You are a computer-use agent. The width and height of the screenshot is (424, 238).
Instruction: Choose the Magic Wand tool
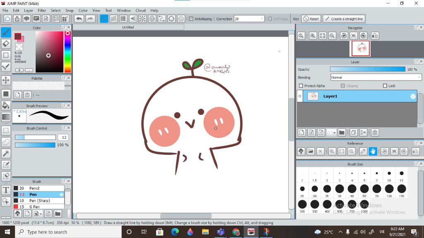(x=6, y=153)
